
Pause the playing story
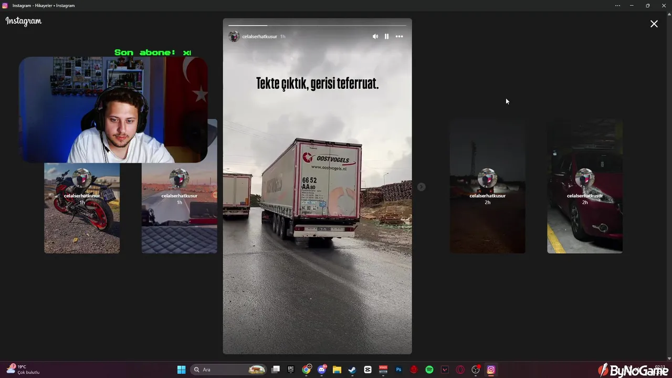pyautogui.click(x=386, y=36)
